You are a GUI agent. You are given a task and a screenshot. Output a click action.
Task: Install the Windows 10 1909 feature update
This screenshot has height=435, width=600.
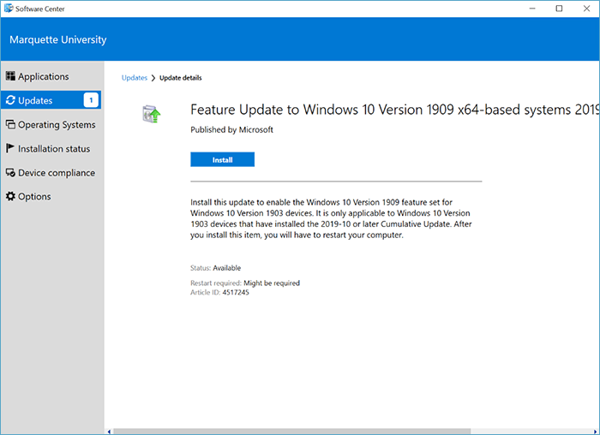pos(222,159)
